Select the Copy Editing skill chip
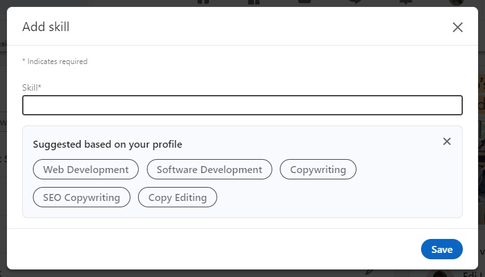Image resolution: width=485 pixels, height=277 pixels. click(x=177, y=198)
